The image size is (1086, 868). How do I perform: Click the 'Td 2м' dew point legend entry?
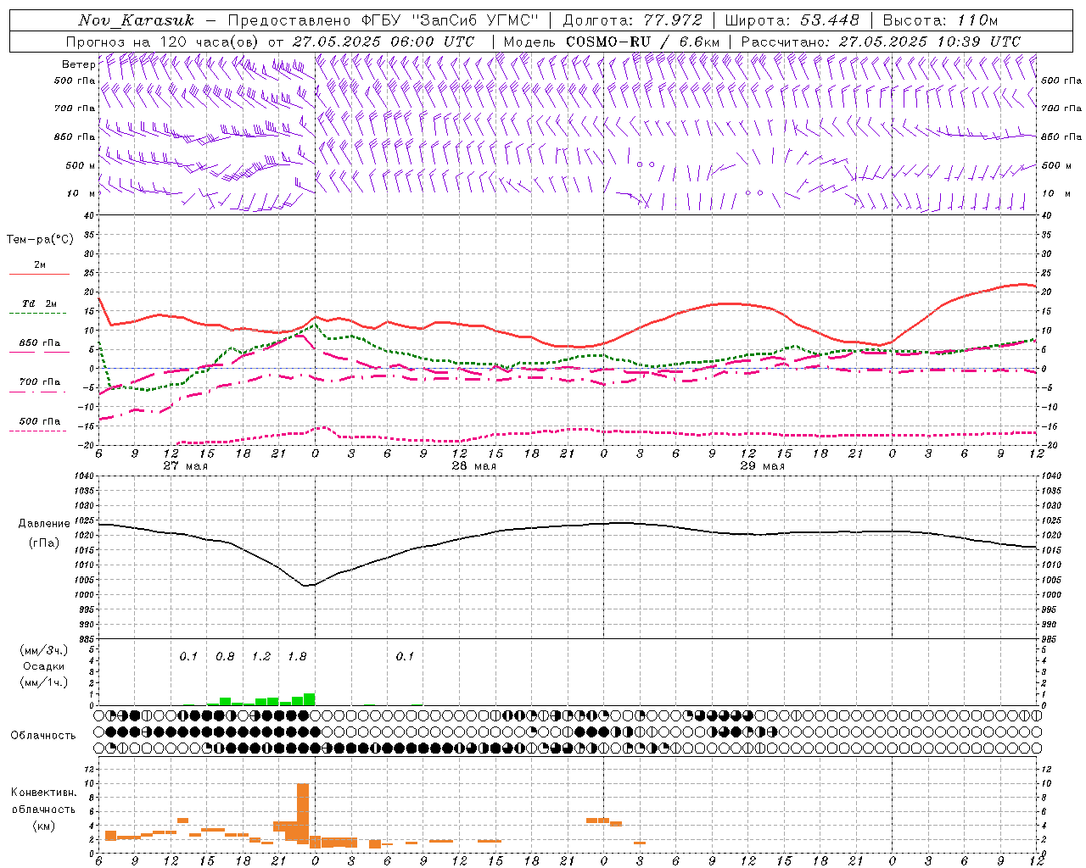point(39,303)
